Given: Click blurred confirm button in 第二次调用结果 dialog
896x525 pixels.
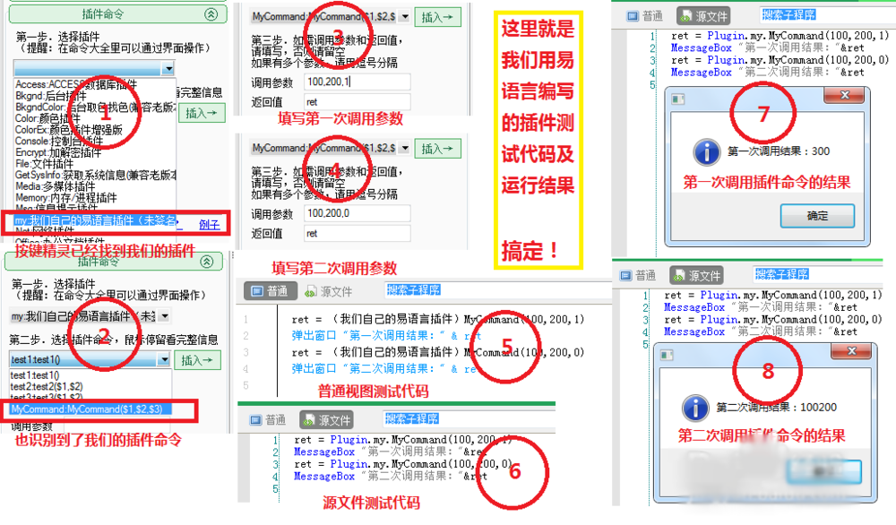Looking at the screenshot, I should pos(824,472).
